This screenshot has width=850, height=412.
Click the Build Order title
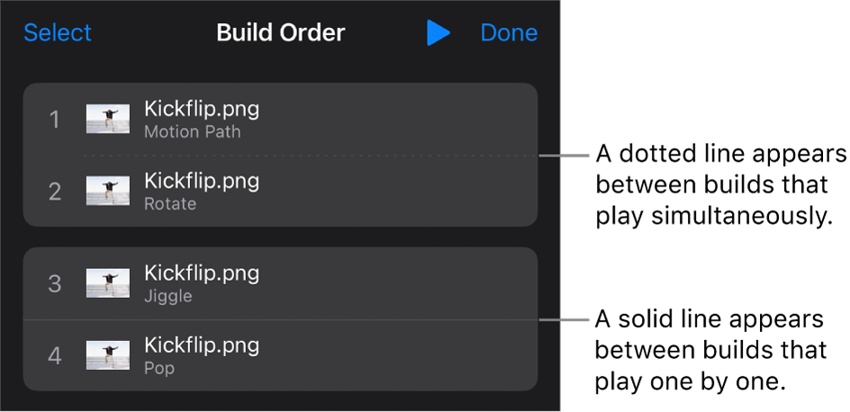tap(281, 33)
